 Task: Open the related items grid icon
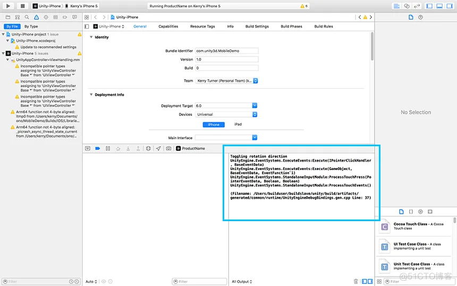pyautogui.click(x=87, y=17)
